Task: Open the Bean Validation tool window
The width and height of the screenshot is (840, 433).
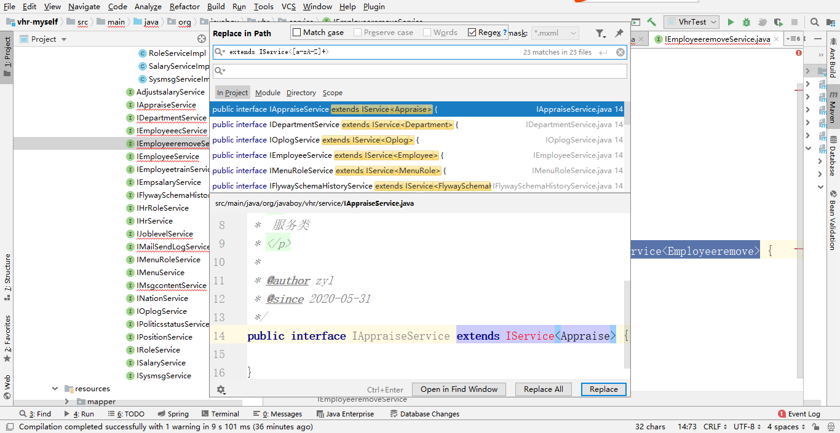Action: coord(833,219)
